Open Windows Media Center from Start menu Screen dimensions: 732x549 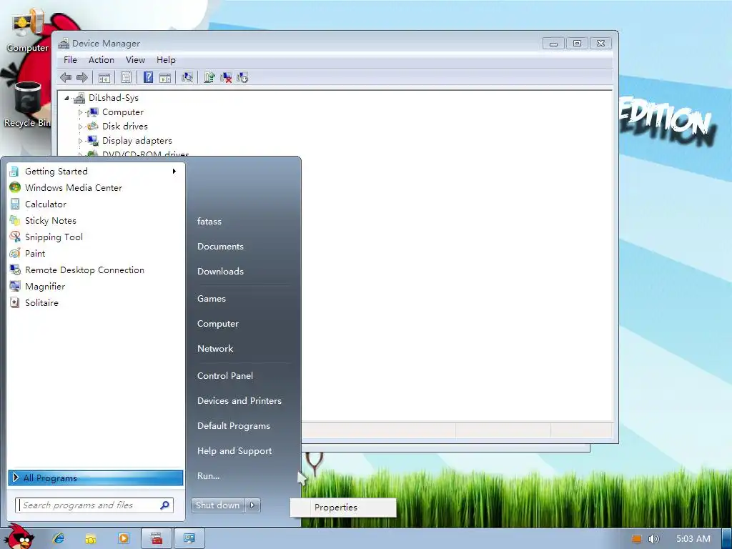95,188
